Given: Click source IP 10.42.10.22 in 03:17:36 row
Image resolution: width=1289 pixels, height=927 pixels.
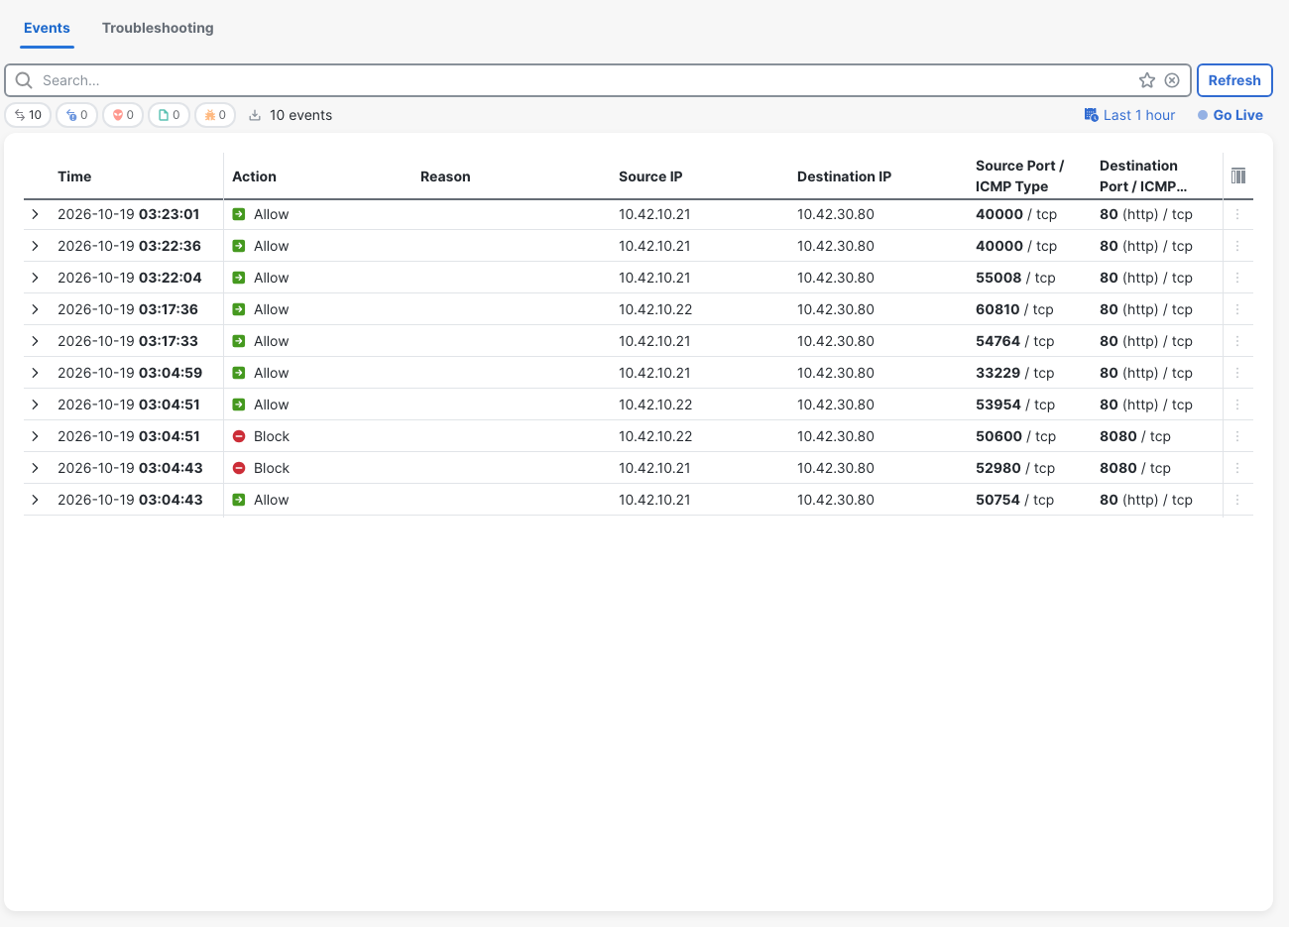Looking at the screenshot, I should click(655, 309).
